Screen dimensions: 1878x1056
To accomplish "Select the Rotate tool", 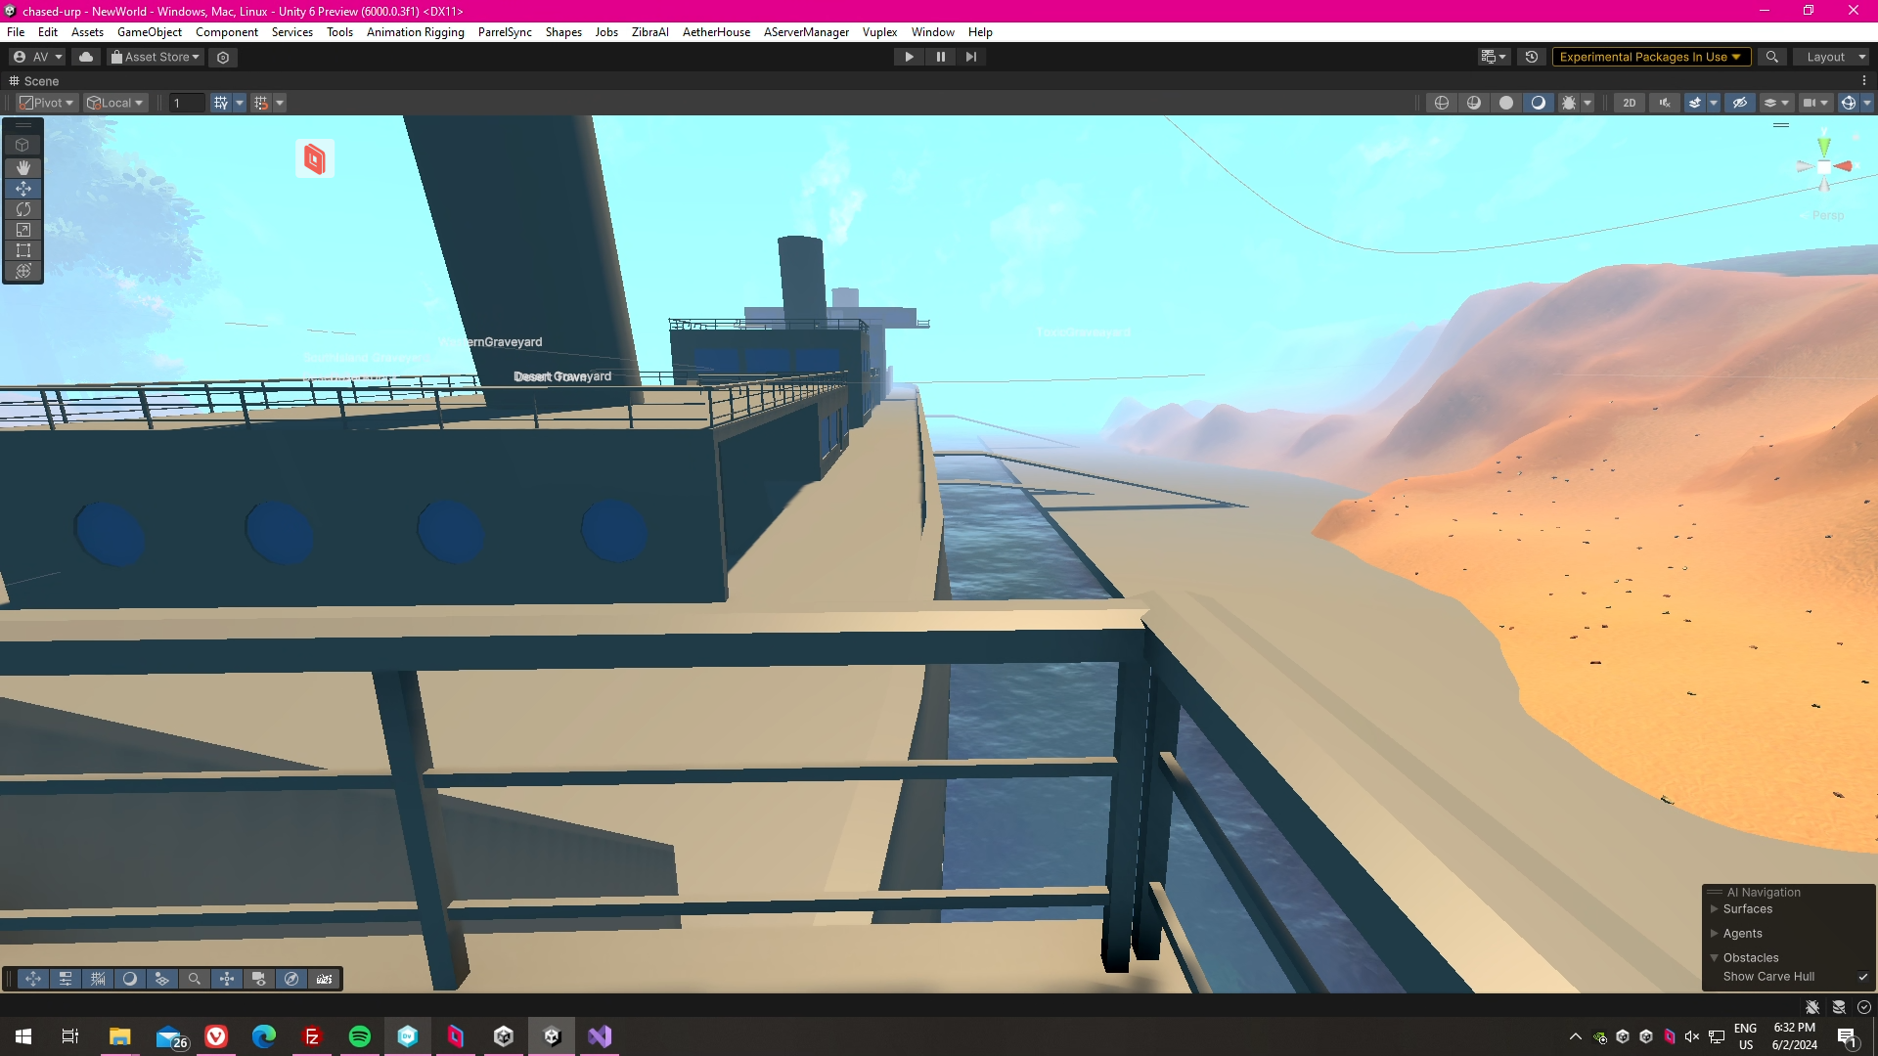I will (23, 209).
